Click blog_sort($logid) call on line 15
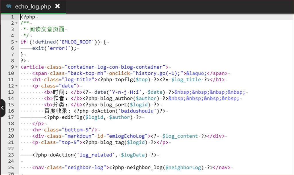The height and width of the screenshot is (175, 294). (x=125, y=105)
